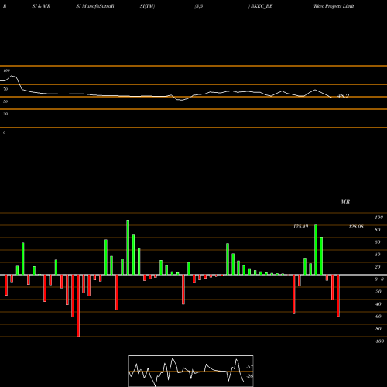The image size is (387, 387).
Task: Click the '50' level label on RSI axis
Action: point(5,101)
